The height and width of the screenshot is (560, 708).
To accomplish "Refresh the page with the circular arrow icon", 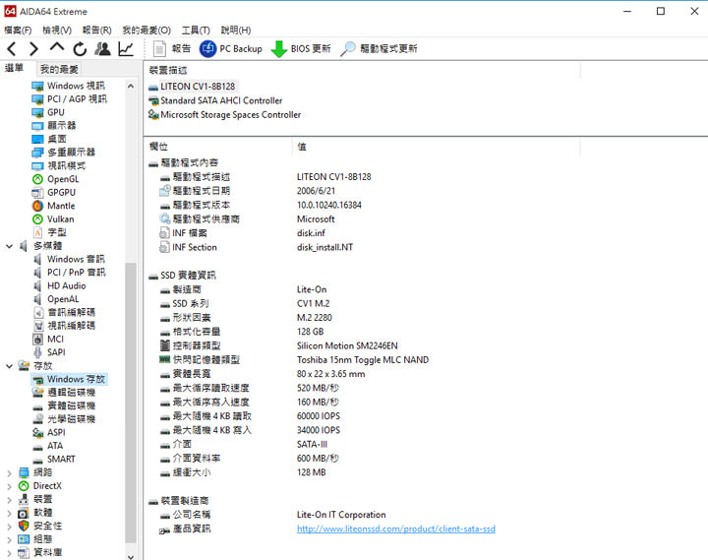I will click(x=80, y=49).
